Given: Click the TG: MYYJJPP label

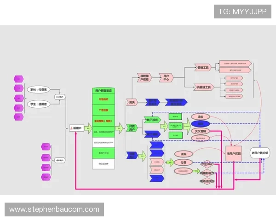Looking at the screenshot, I should 242,12.
